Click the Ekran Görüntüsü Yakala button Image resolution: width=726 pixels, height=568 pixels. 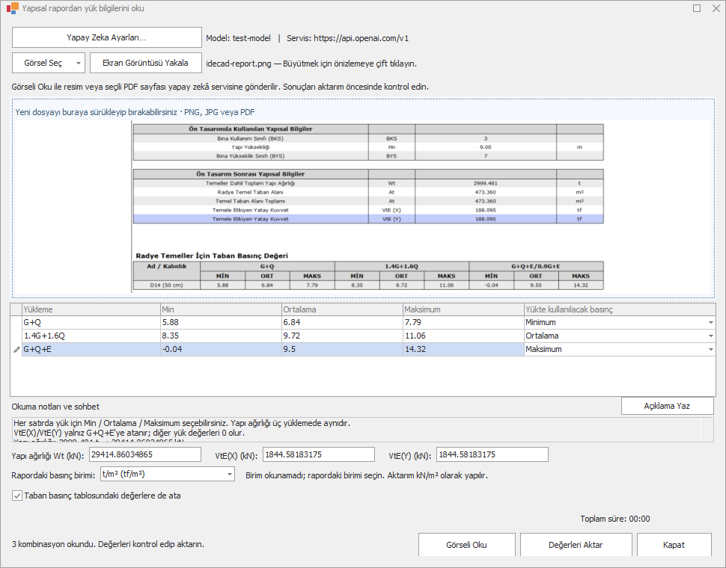pyautogui.click(x=145, y=63)
